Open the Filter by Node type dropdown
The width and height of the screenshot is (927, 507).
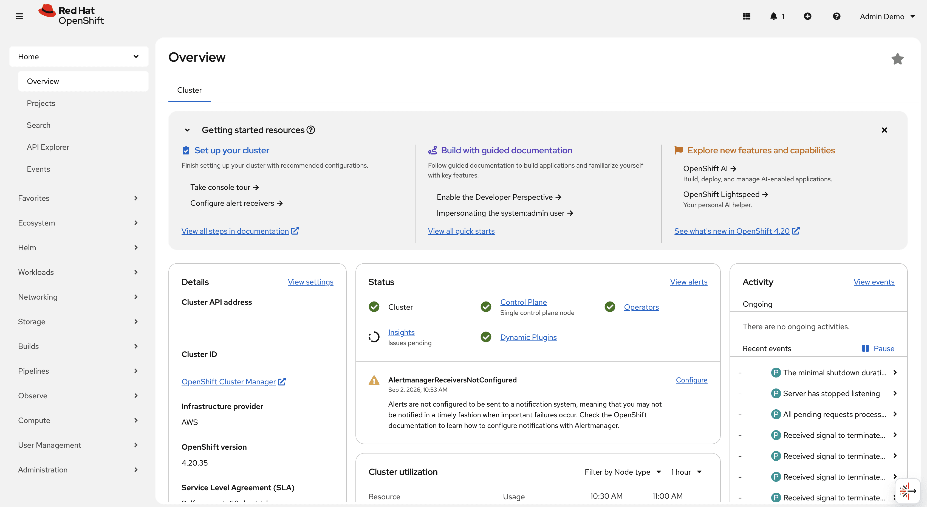pos(623,472)
